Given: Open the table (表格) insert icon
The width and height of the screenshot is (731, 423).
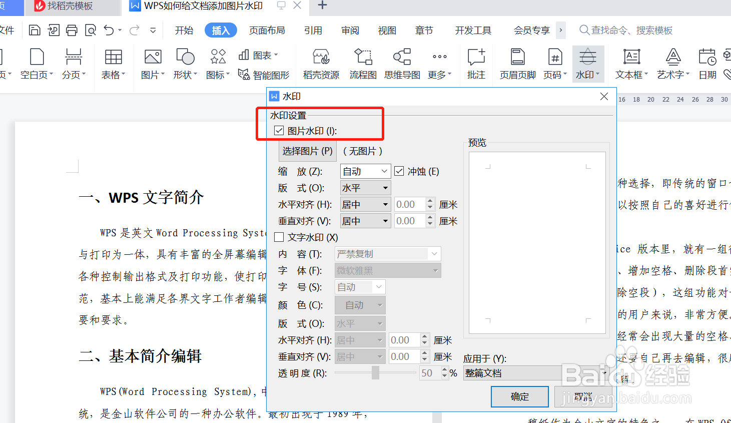Looking at the screenshot, I should tap(113, 57).
